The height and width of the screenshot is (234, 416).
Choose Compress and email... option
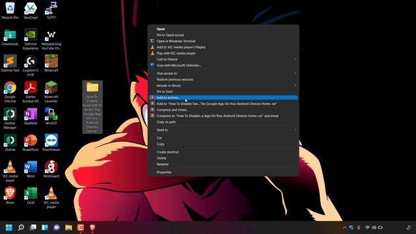pyautogui.click(x=224, y=110)
